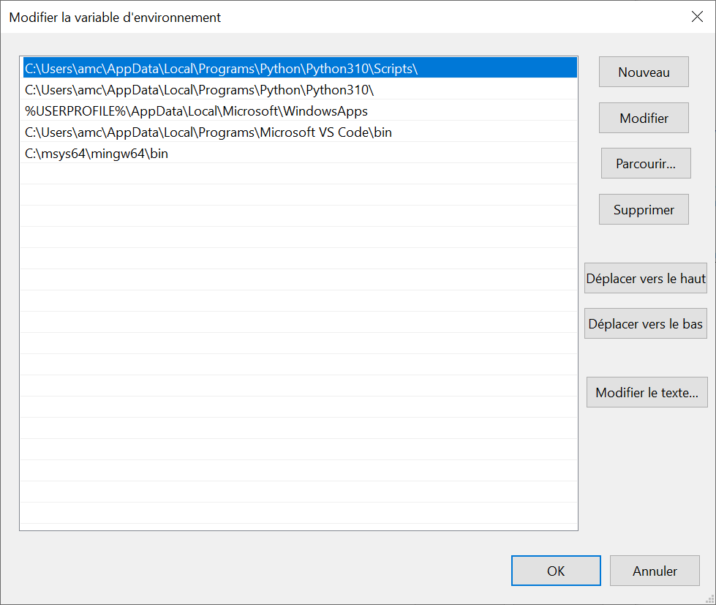Viewport: 716px width, 605px height.
Task: Click second empty row below msys64 entry
Action: [x=298, y=196]
